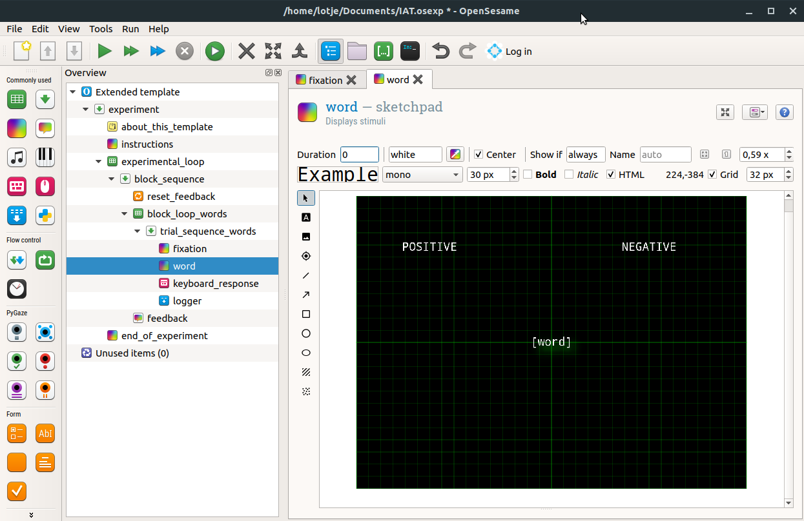
Task: Disable the Grid checkbox
Action: [x=712, y=174]
